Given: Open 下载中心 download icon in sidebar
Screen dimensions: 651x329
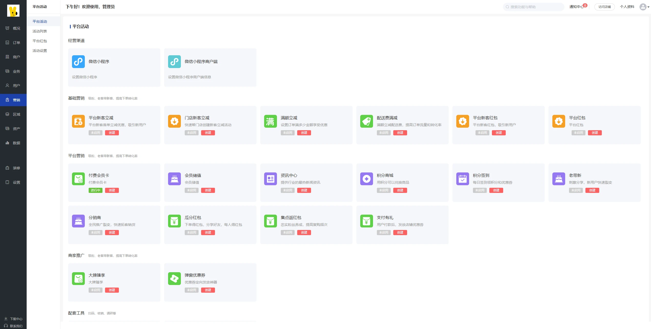Looking at the screenshot, I should coord(6,319).
